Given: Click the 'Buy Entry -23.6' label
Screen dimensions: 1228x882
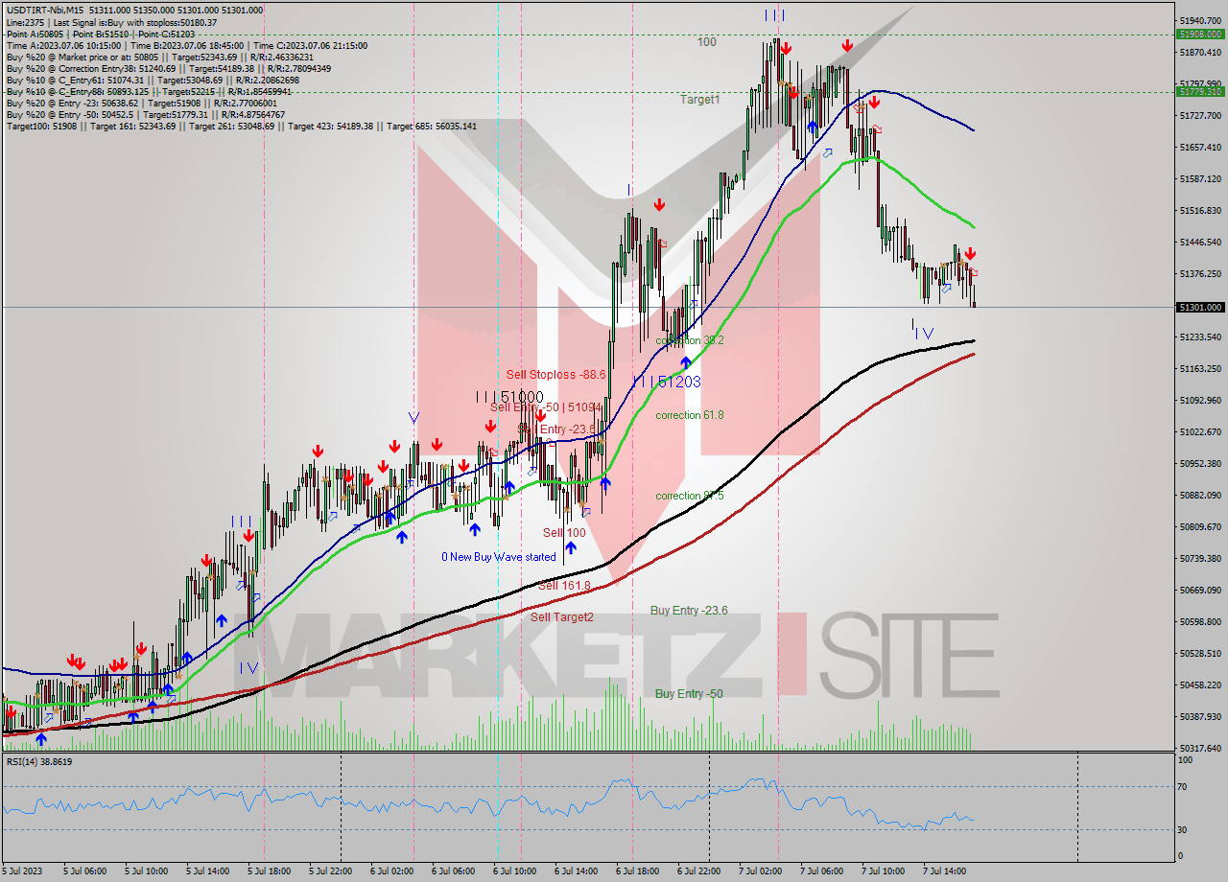Looking at the screenshot, I should point(689,611).
